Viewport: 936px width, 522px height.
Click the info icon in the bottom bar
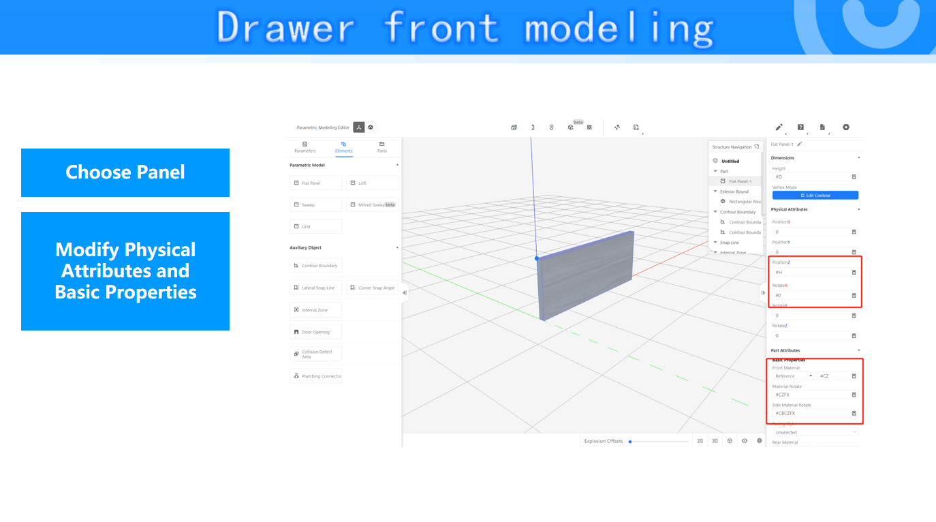[760, 441]
